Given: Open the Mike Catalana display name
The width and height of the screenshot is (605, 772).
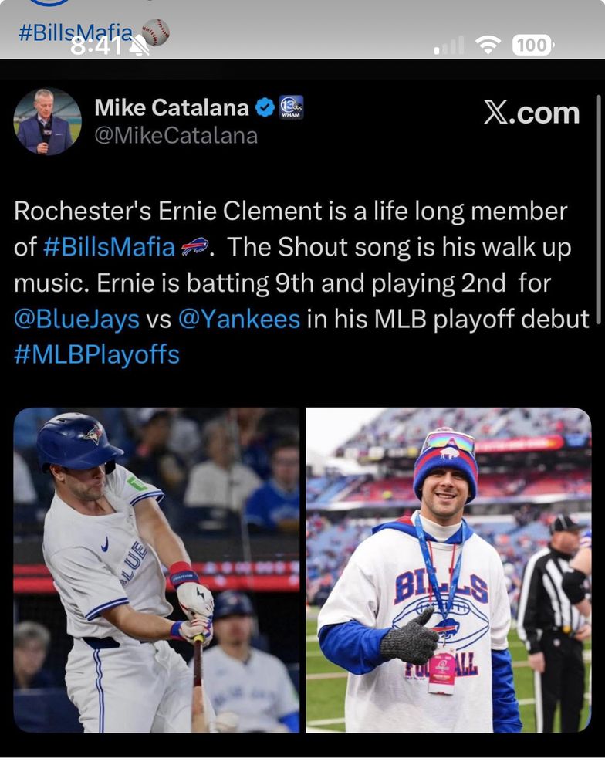Looking at the screenshot, I should click(x=171, y=108).
